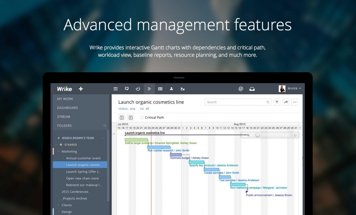Click the 'status: any' filter link

coord(127,109)
